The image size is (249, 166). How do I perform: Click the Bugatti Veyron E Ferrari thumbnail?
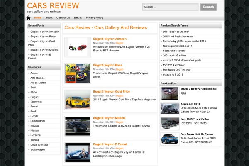tap(78, 152)
